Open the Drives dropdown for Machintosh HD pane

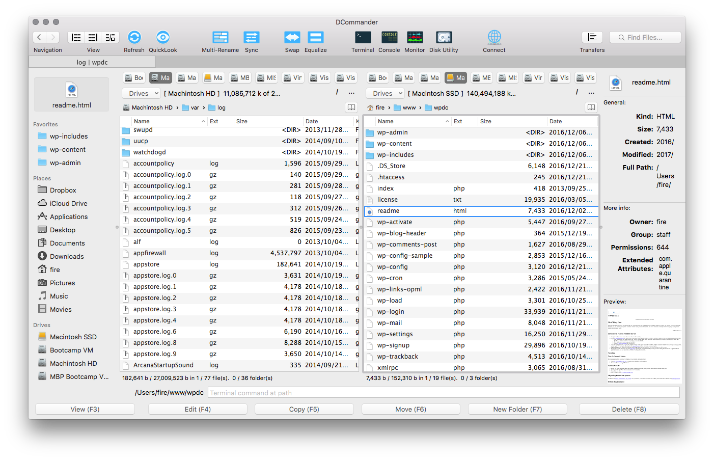click(142, 93)
